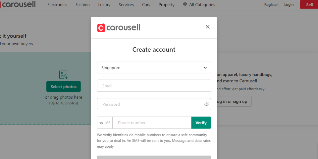Click the All Categories grid icon
Viewport: 318px width, 159px height.
(x=185, y=4)
